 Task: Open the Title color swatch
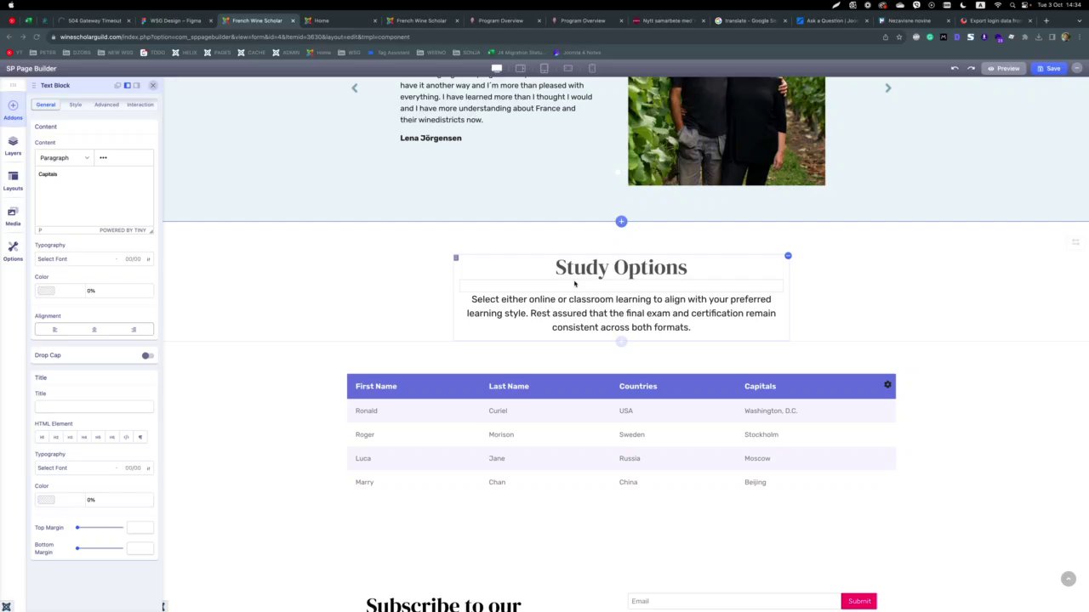tap(46, 500)
